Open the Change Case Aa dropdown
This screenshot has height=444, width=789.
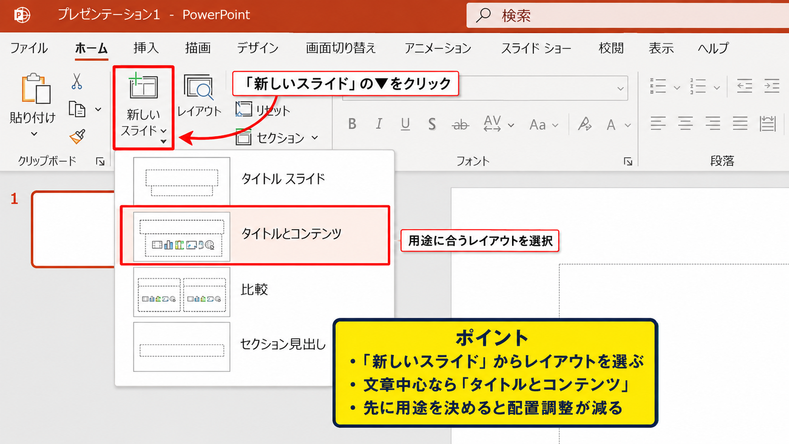click(555, 125)
